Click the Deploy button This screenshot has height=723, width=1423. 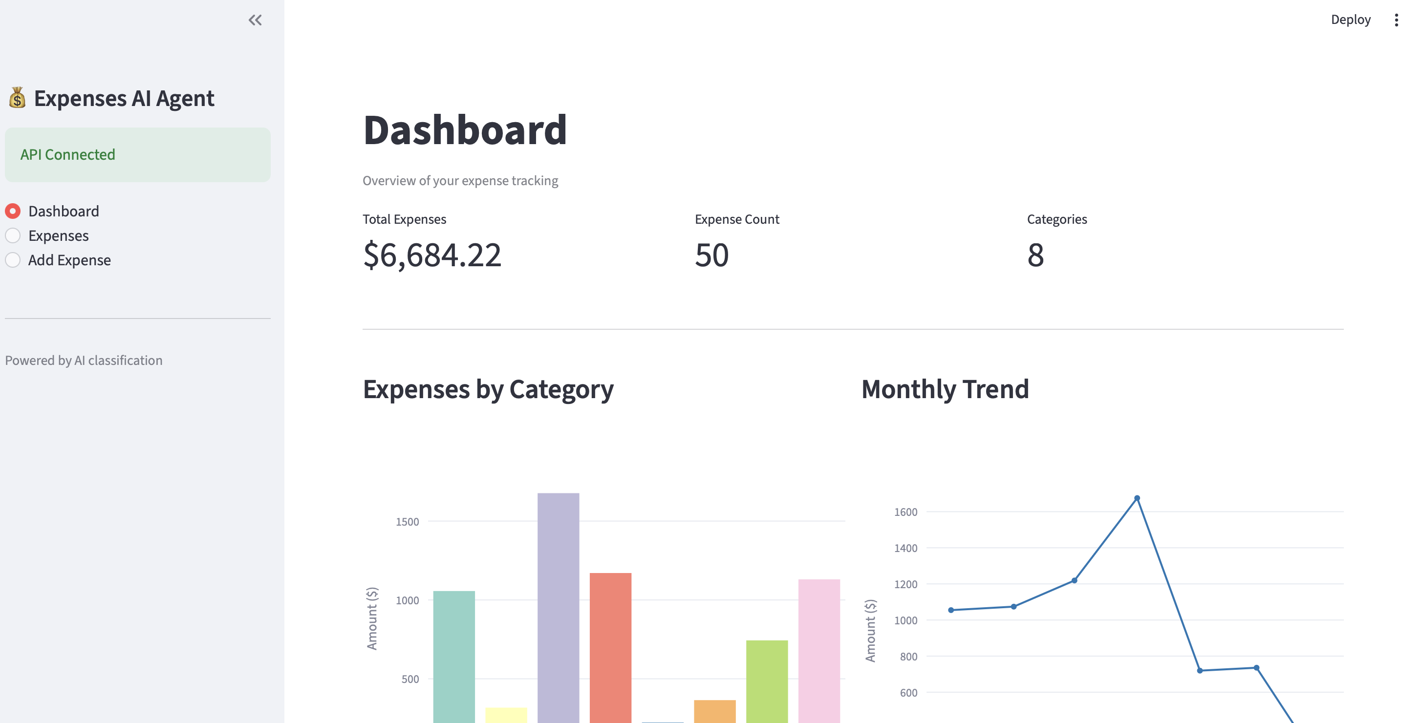coord(1350,20)
